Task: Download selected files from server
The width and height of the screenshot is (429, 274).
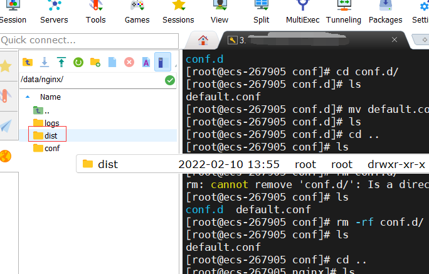Action: coord(45,62)
